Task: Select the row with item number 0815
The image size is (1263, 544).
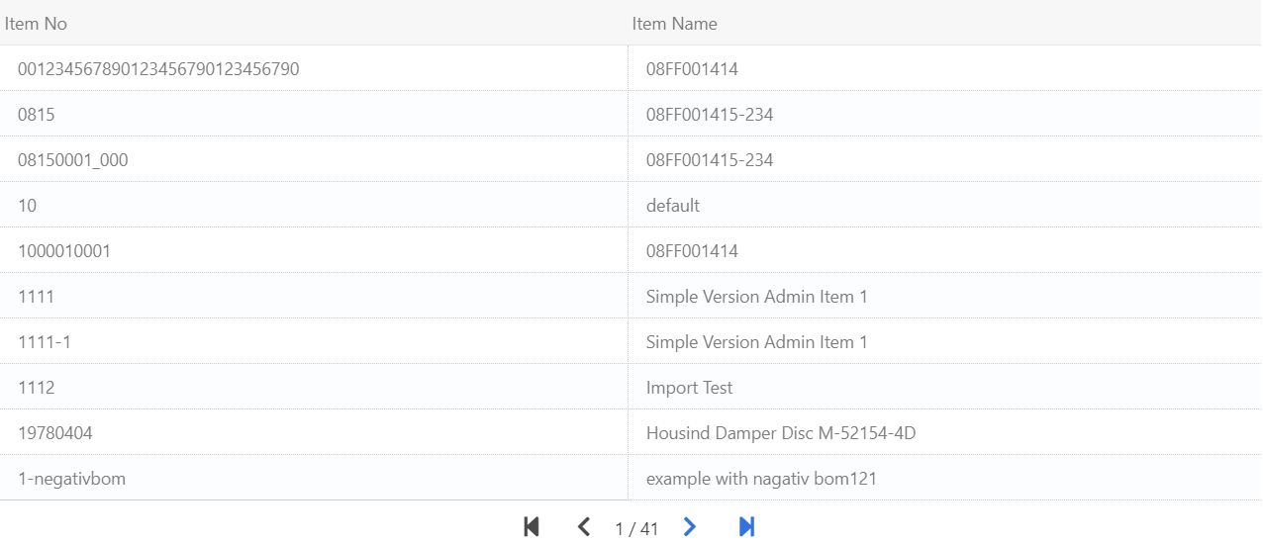Action: click(37, 115)
